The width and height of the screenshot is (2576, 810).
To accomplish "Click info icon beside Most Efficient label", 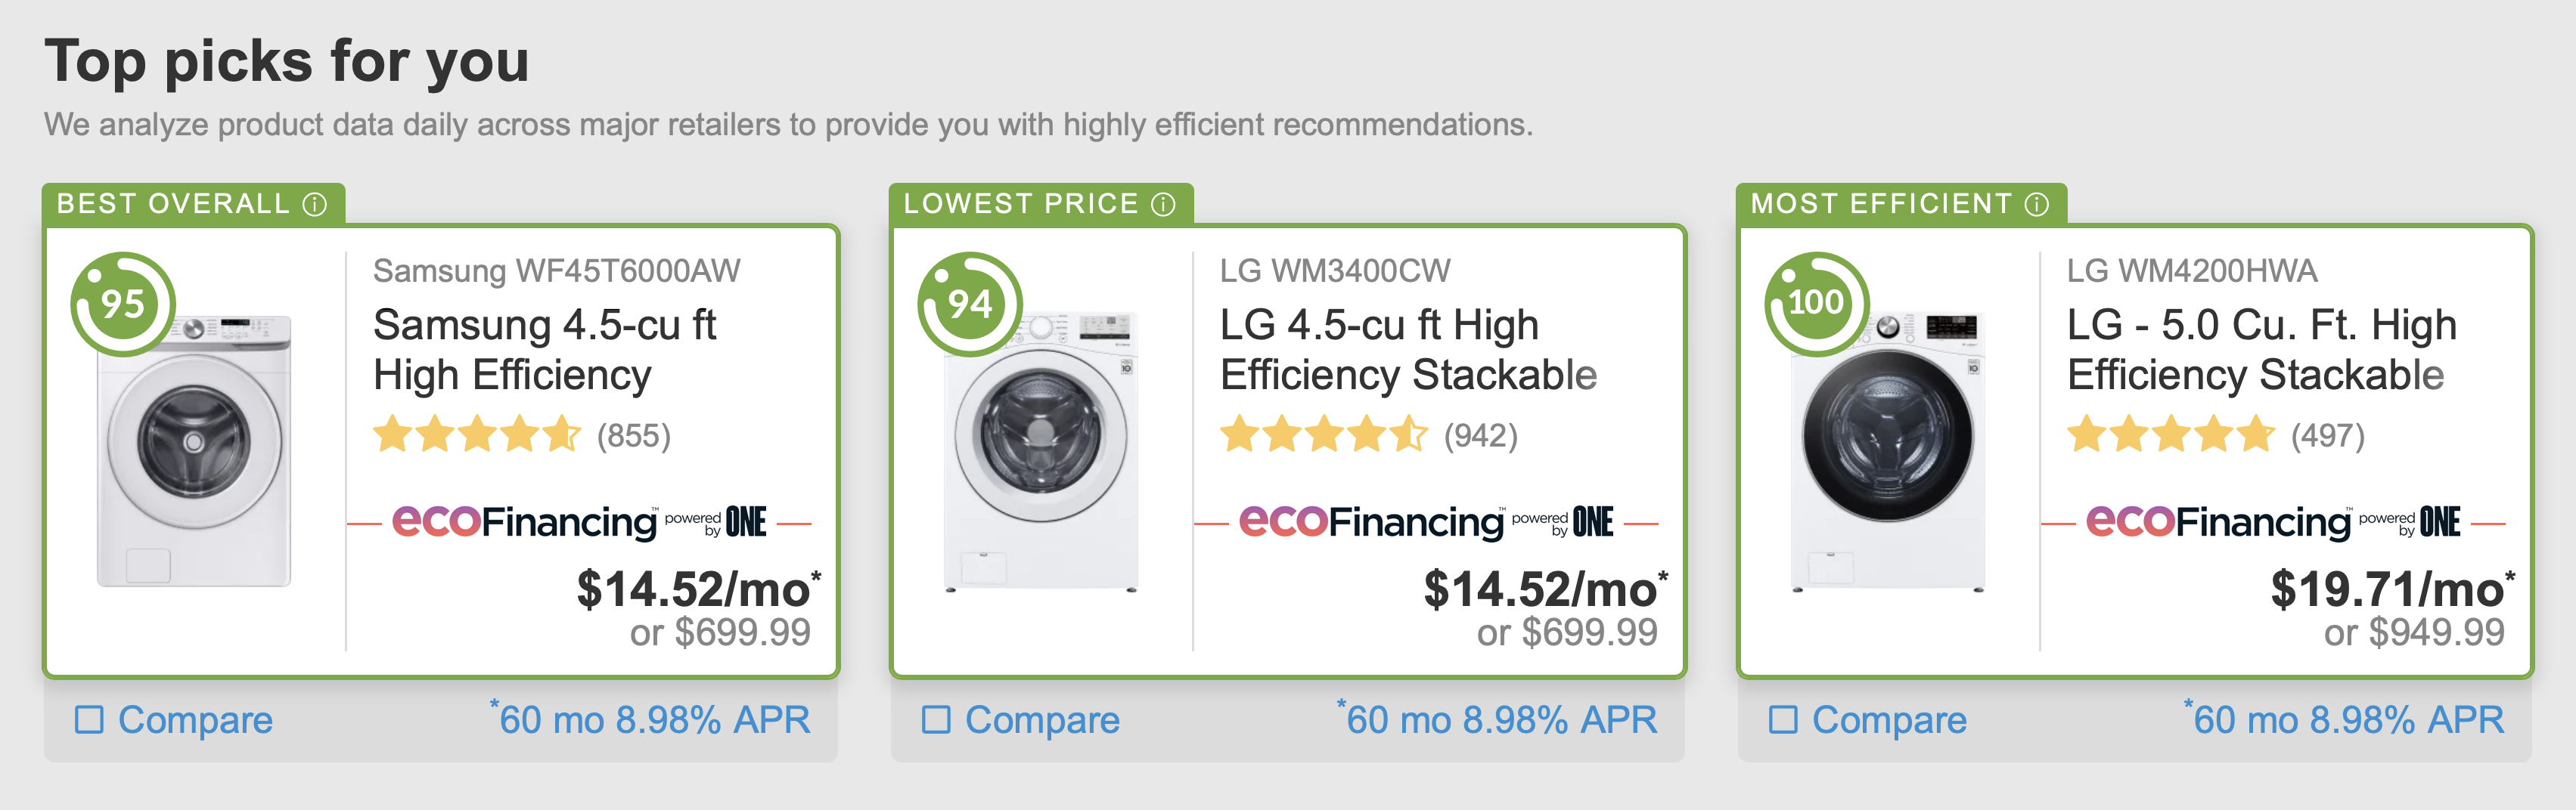I will pos(2037,205).
